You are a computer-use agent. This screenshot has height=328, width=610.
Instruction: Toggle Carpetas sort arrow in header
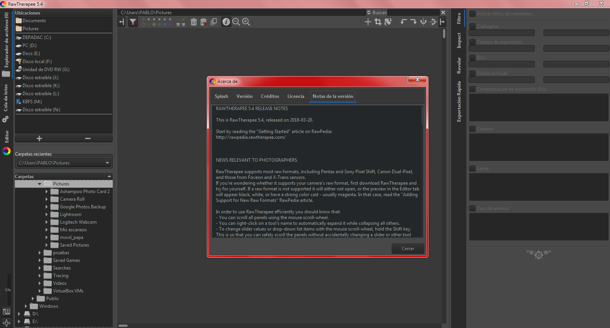pos(109,176)
